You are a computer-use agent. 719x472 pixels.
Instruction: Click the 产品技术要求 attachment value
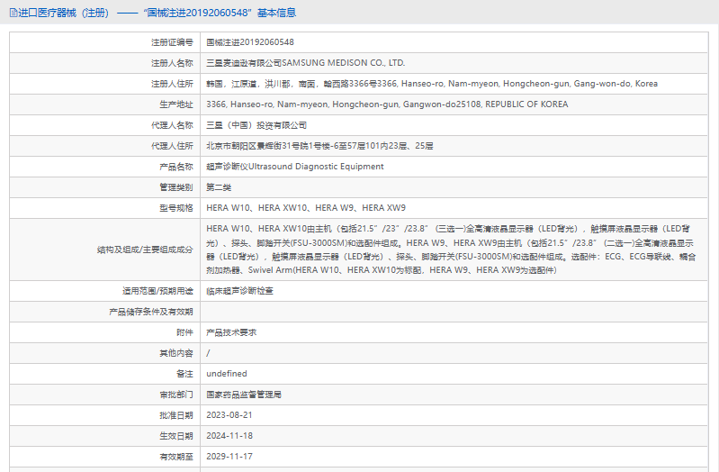pos(231,332)
